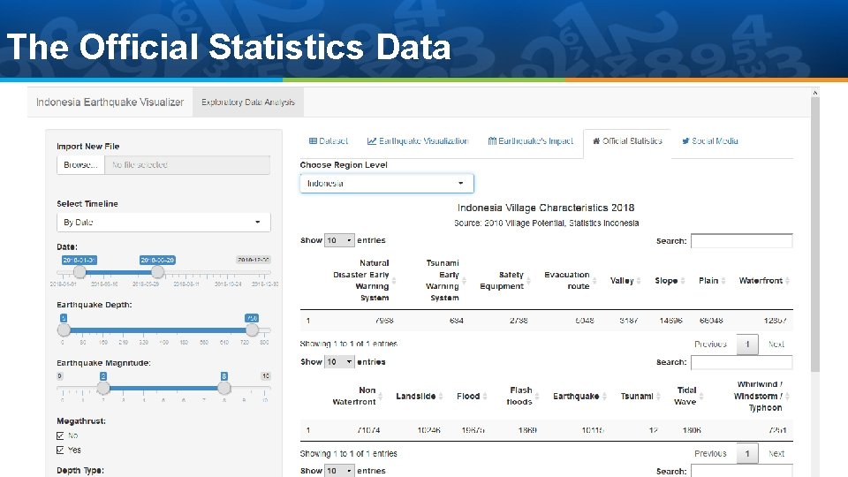Select the Official Statistics tab
The image size is (848, 477).
[627, 141]
